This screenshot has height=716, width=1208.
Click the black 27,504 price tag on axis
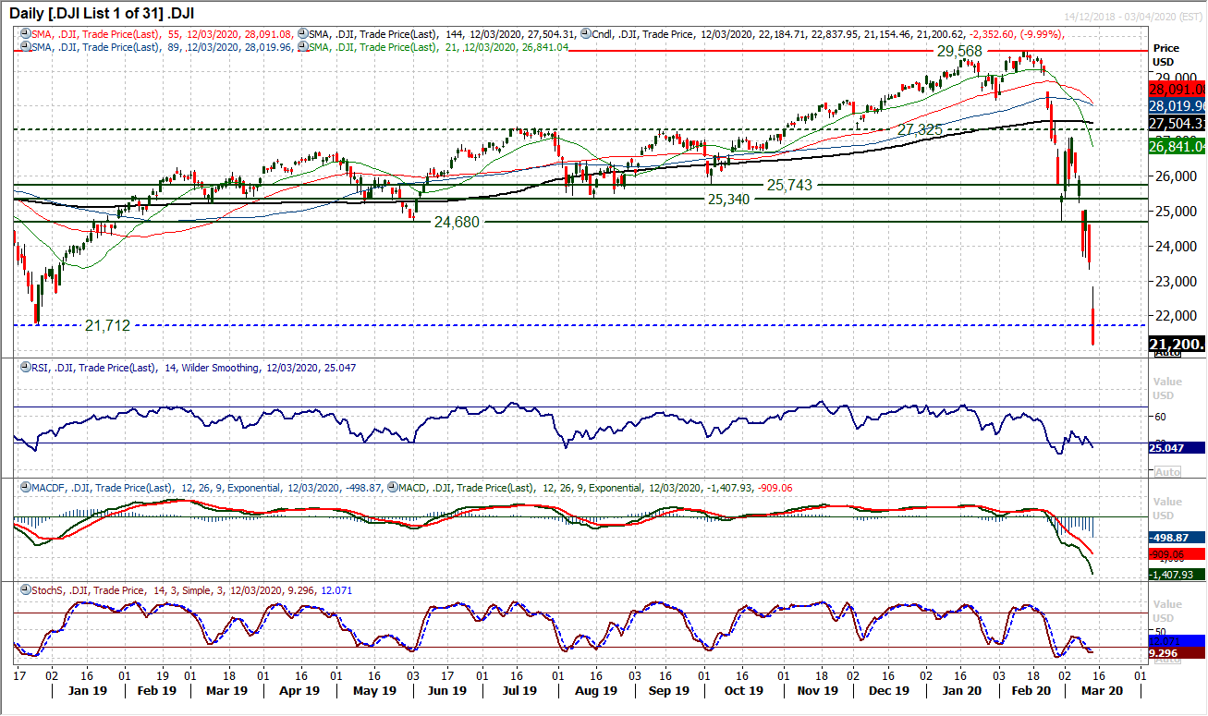tap(1177, 122)
